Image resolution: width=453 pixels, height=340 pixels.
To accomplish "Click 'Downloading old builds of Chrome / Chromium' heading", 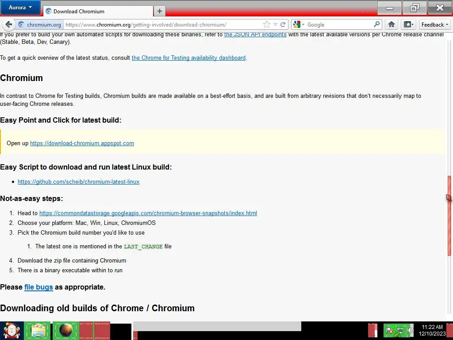I will click(97, 308).
